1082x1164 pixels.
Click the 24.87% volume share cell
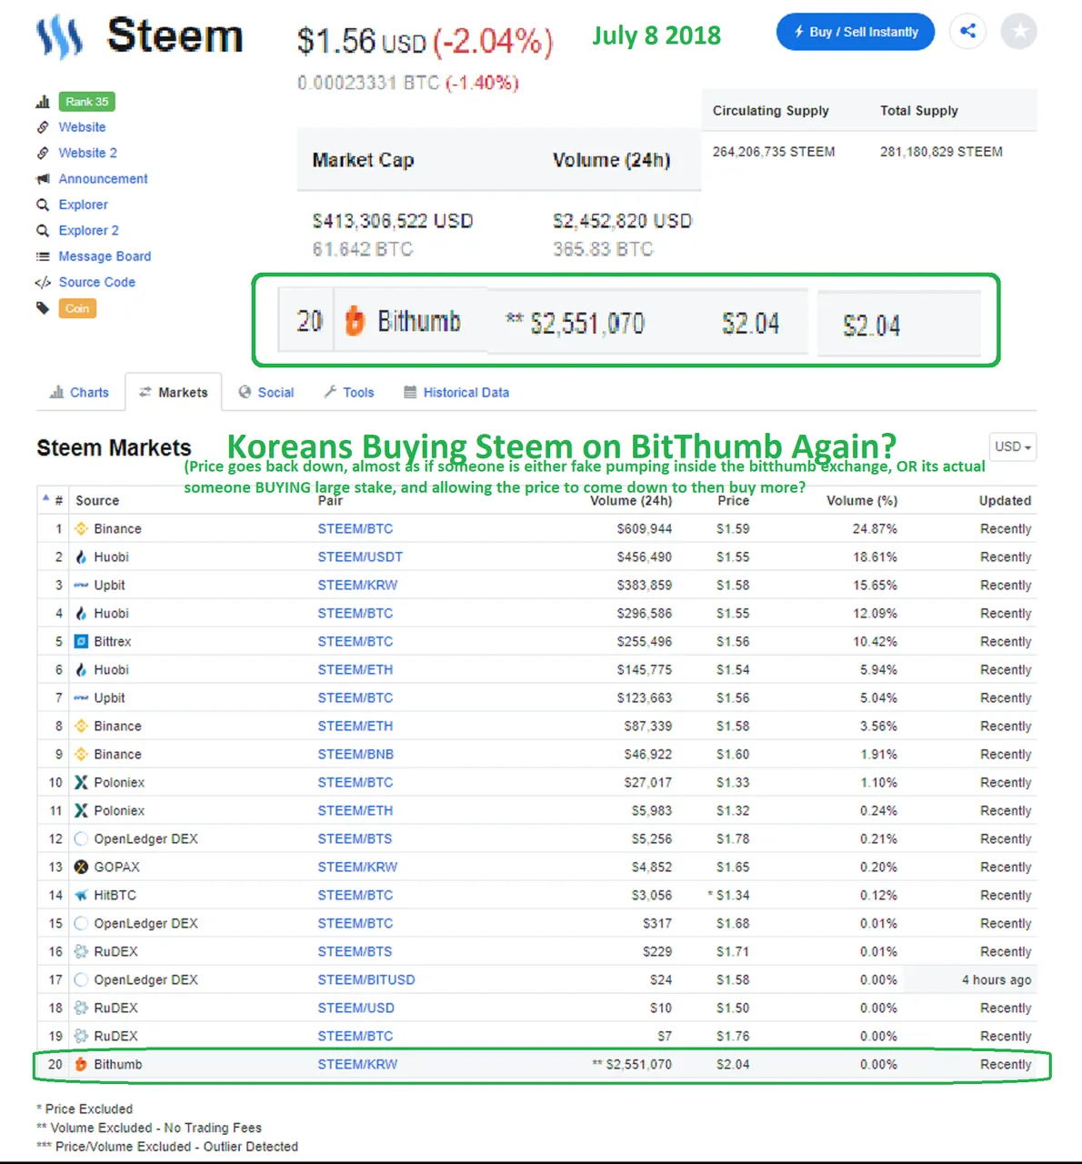[875, 528]
